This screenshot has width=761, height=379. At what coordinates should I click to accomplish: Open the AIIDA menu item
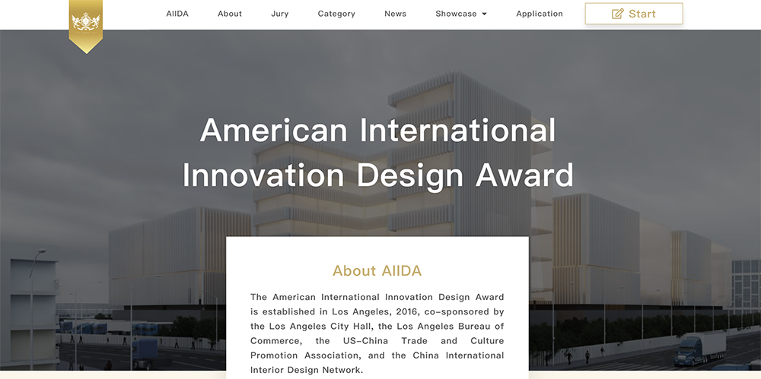coord(177,14)
